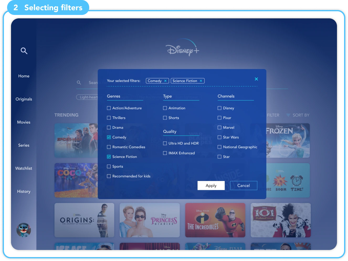Click the search magnifier icon in sidebar
348x261 pixels.
tap(24, 51)
